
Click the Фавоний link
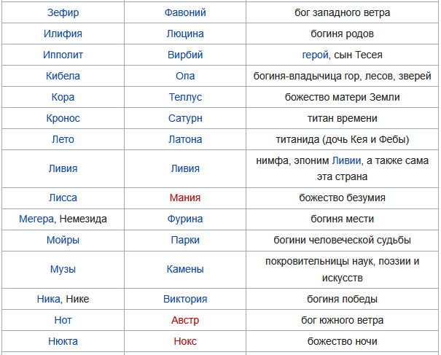pyautogui.click(x=185, y=12)
